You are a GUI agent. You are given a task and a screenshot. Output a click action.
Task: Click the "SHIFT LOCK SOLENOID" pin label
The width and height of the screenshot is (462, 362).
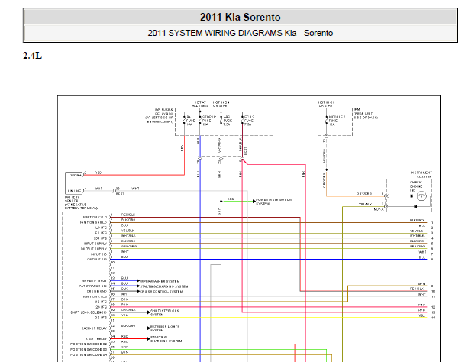89,312
